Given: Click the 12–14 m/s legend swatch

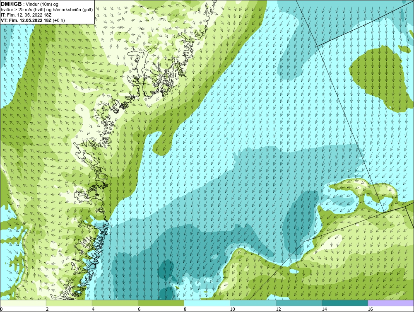Looking at the screenshot, I should (299, 303).
